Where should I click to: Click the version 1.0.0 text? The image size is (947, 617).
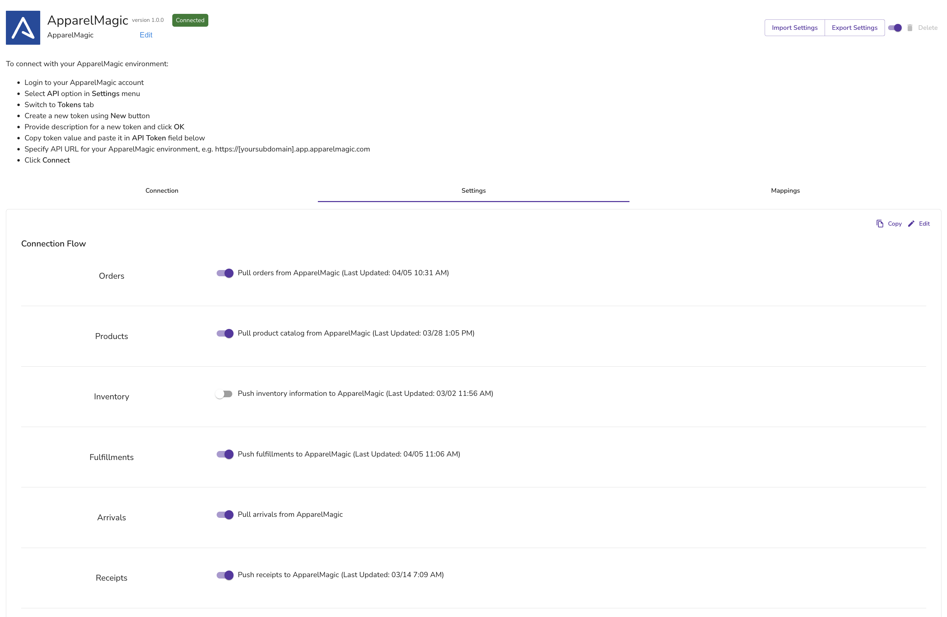(148, 20)
